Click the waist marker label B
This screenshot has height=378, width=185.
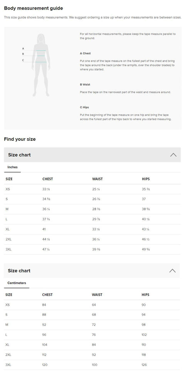pyautogui.click(x=23, y=54)
